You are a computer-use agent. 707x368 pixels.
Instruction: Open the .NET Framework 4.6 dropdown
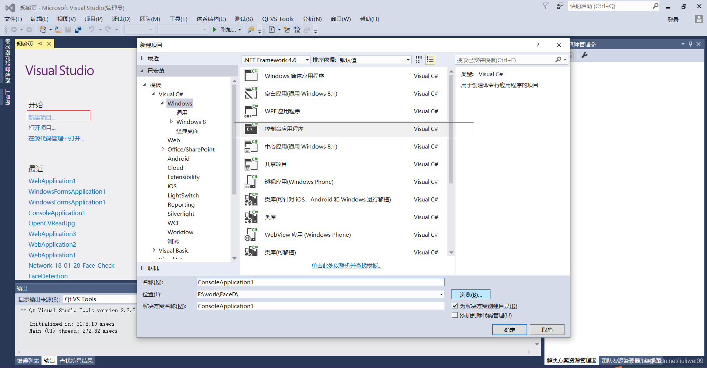276,60
